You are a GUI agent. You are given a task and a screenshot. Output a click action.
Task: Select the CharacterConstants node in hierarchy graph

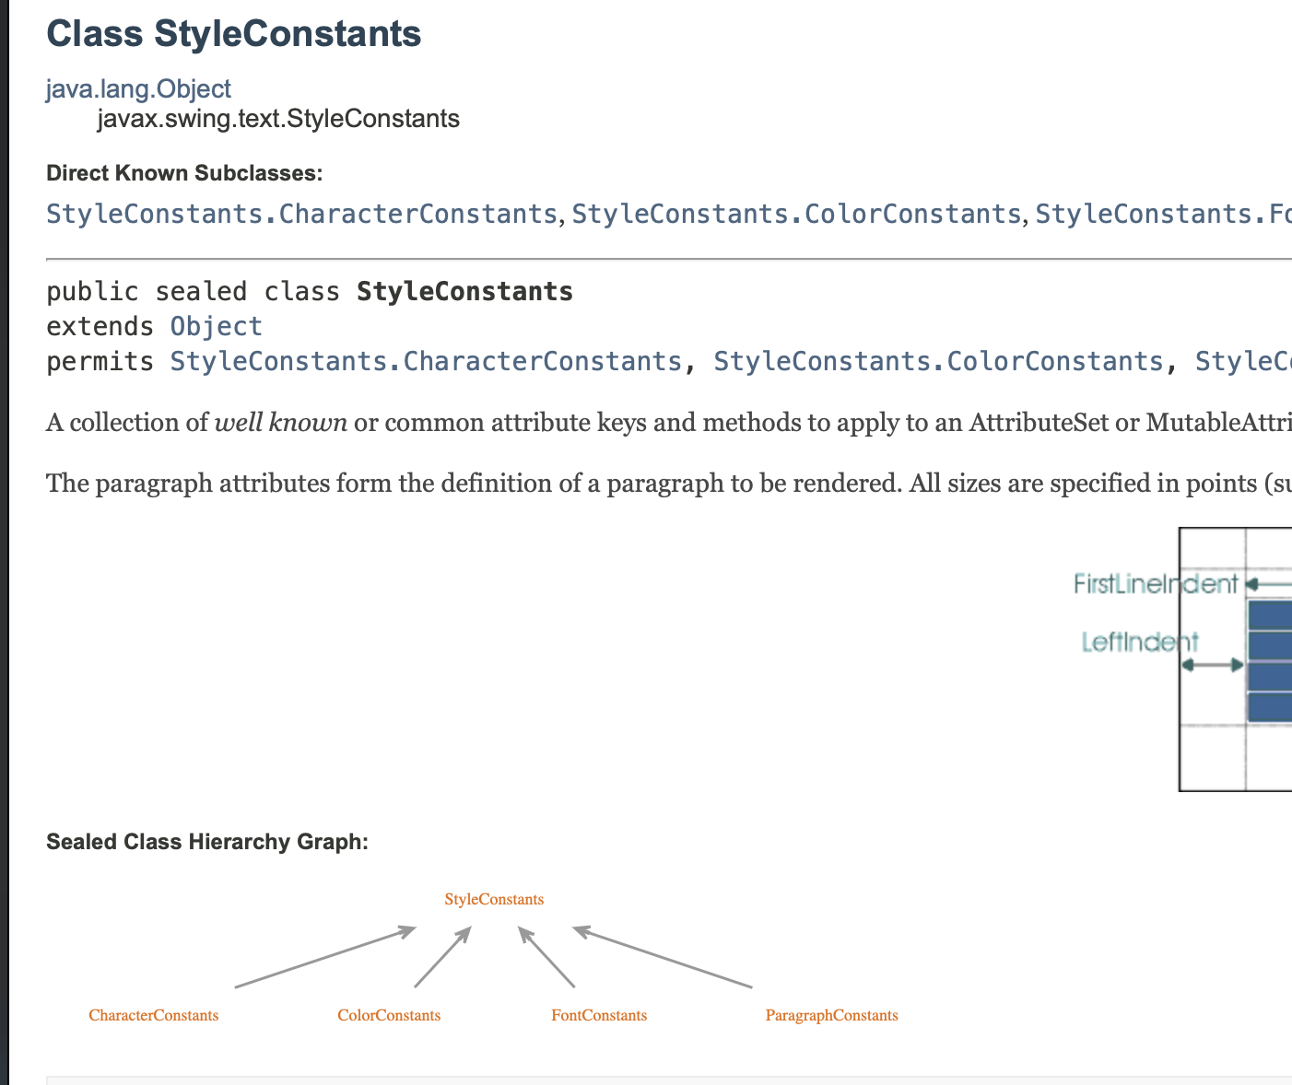154,1015
